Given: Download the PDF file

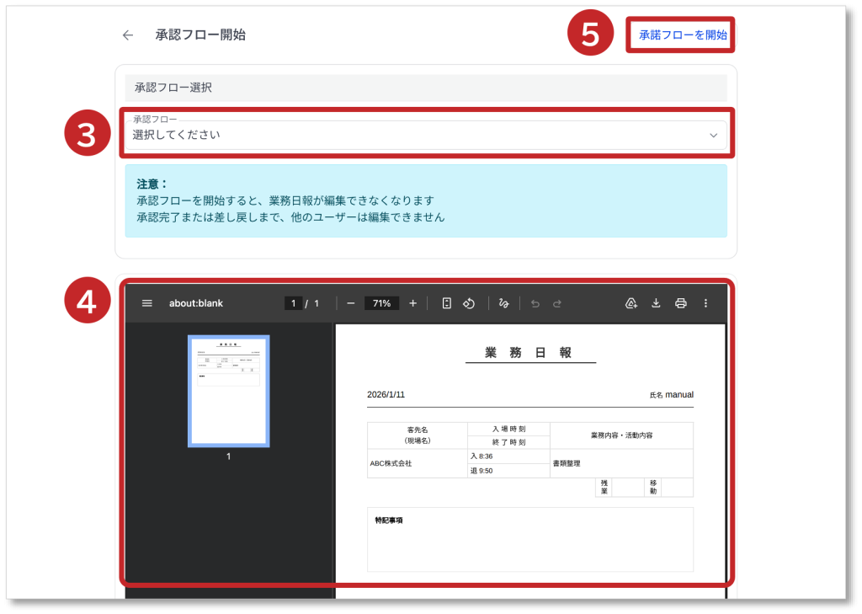Looking at the screenshot, I should [x=656, y=303].
